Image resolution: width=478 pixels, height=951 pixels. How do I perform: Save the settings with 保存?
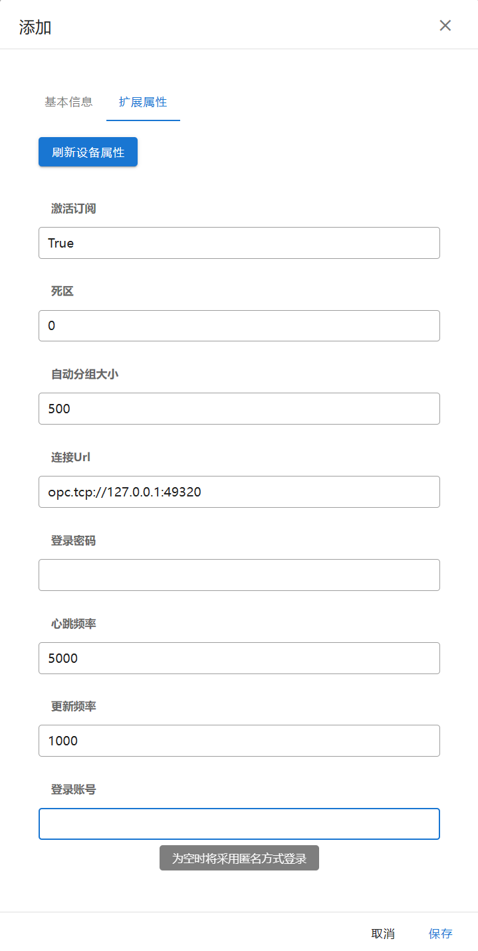pos(440,934)
